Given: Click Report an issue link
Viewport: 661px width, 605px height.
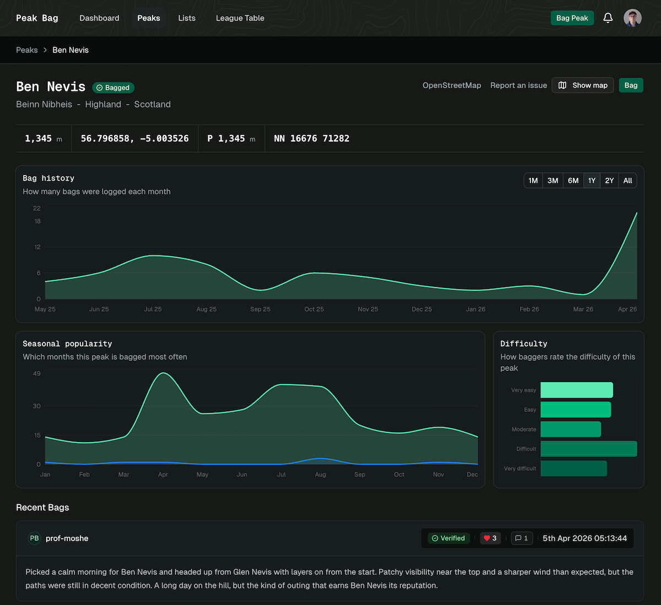Looking at the screenshot, I should click(x=518, y=85).
